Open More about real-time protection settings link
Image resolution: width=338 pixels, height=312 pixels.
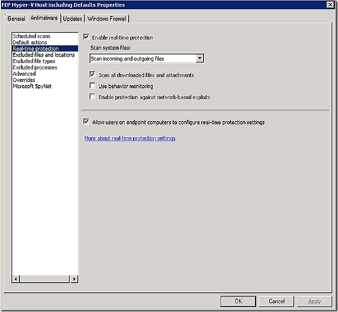coord(130,138)
